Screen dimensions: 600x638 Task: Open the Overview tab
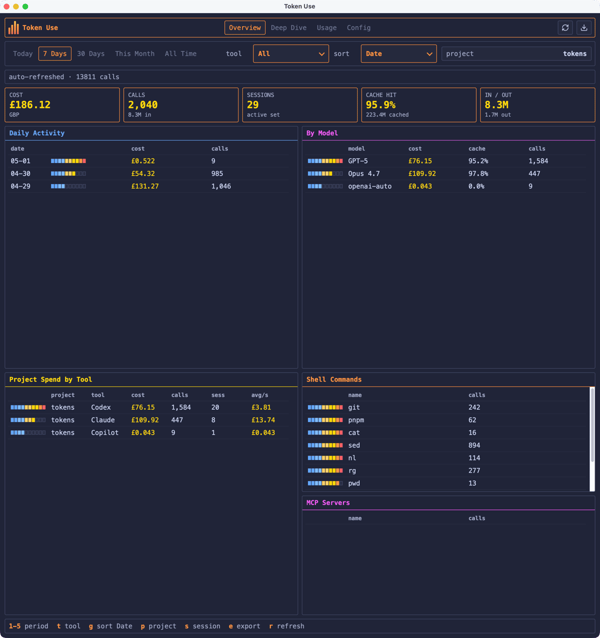coord(245,28)
